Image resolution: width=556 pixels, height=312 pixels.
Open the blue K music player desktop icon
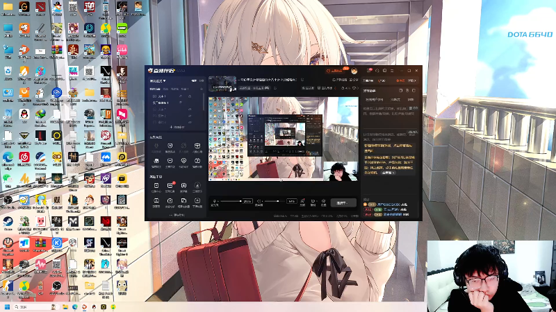[57, 244]
